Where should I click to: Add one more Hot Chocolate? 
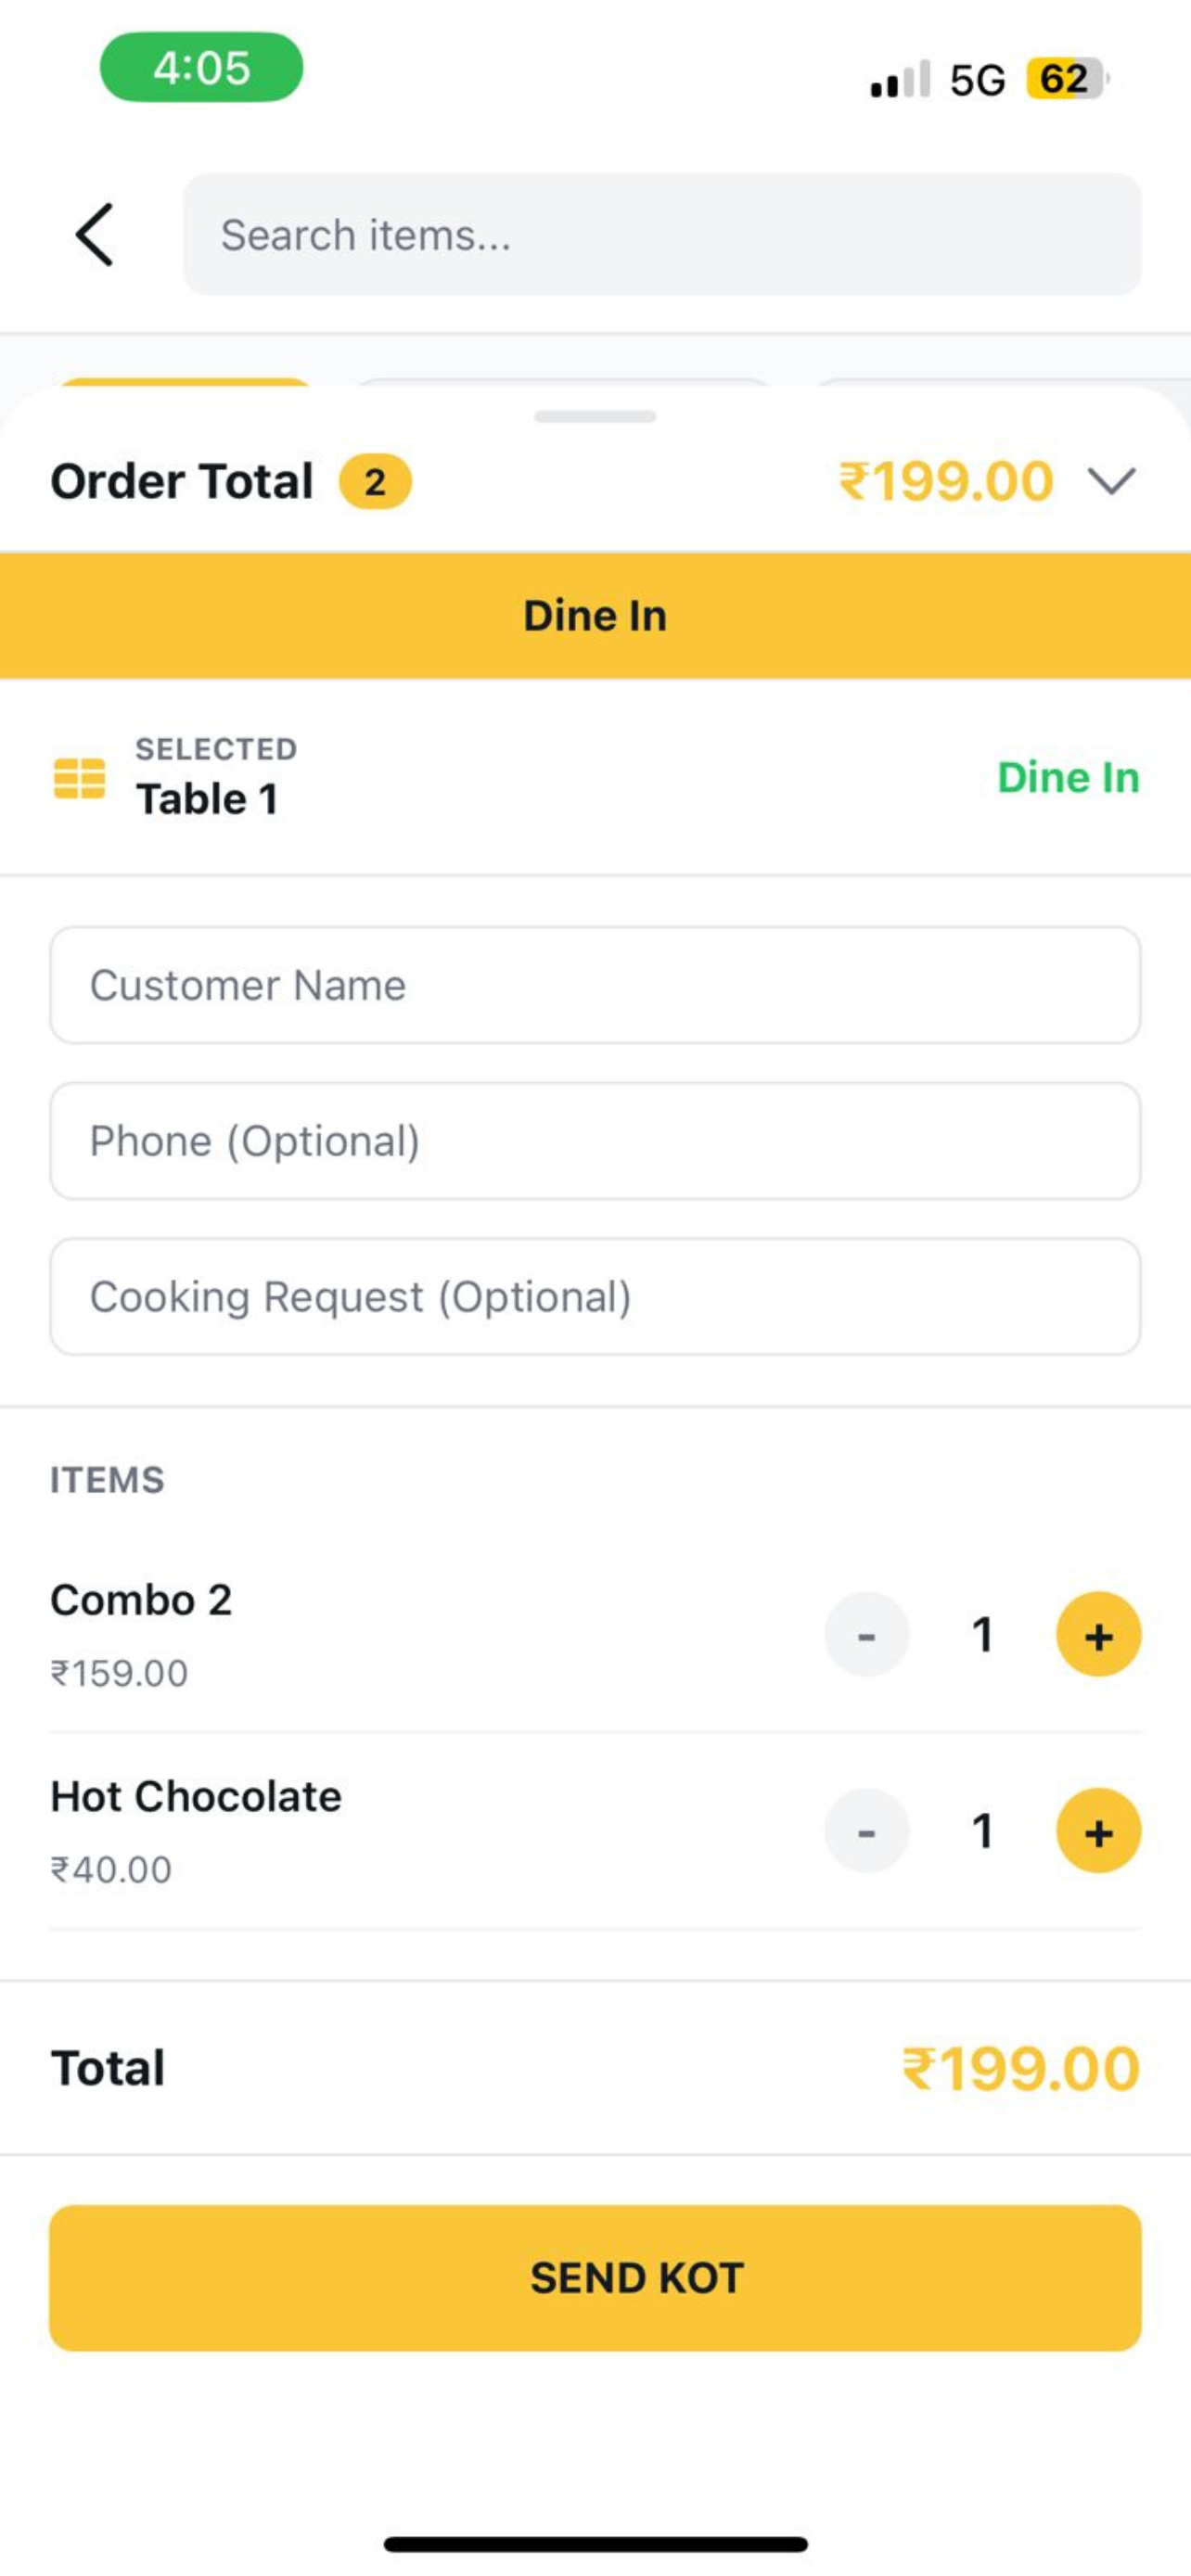coord(1098,1831)
